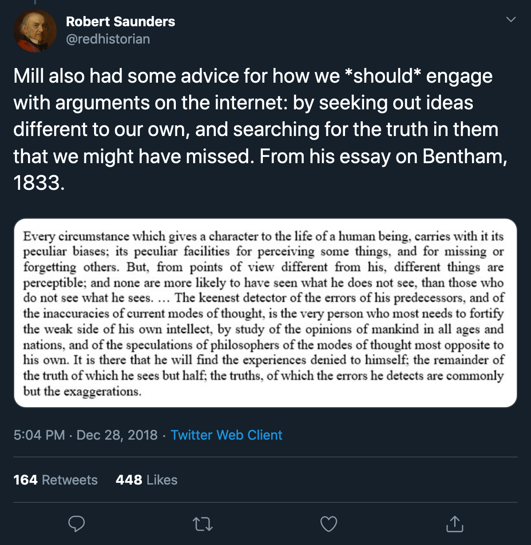The image size is (531, 545).
Task: Expand the tweet options chevron
Action: click(511, 20)
